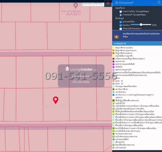The height and width of the screenshot is (152, 162).
Task: Click the place search input field
Action: pos(93,3)
